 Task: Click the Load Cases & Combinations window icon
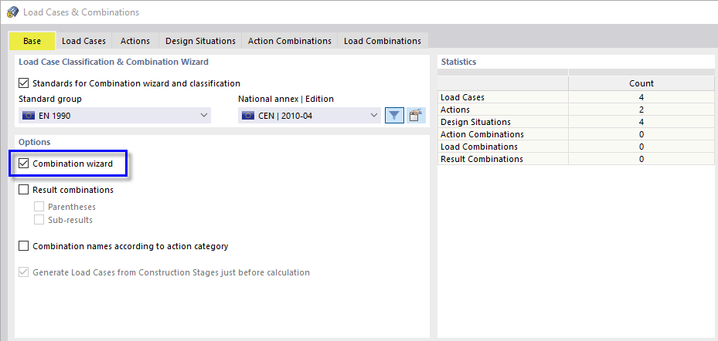(x=12, y=12)
